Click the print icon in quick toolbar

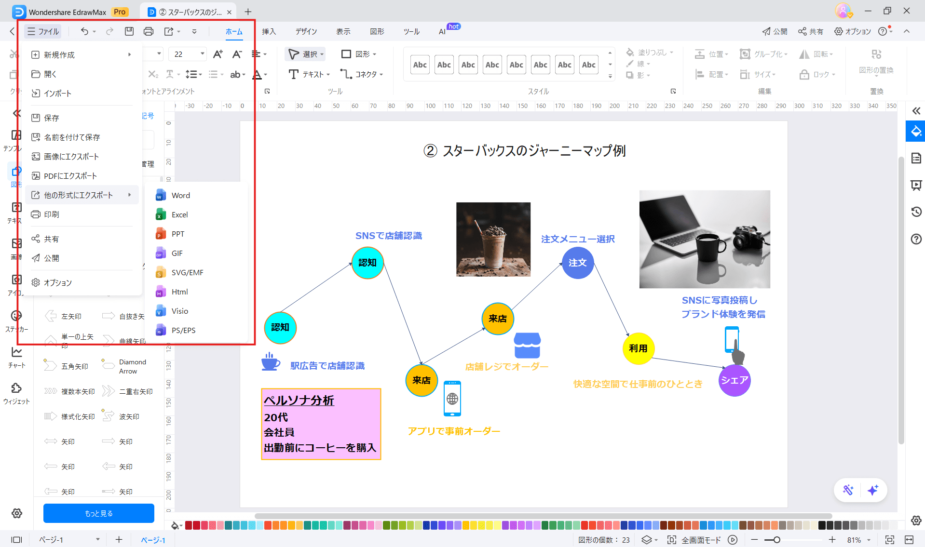pyautogui.click(x=149, y=31)
